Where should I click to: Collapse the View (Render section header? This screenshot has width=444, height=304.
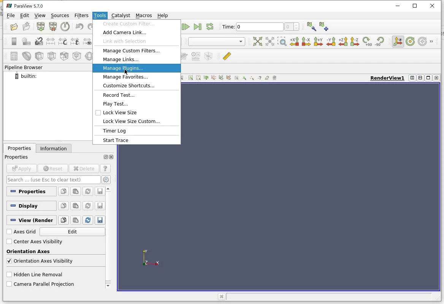32,220
